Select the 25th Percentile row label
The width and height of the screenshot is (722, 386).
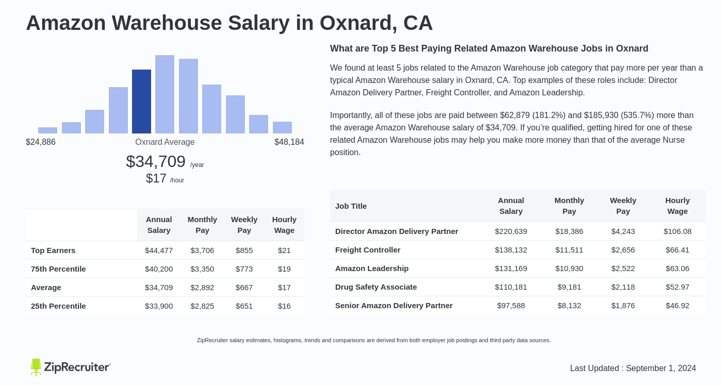pos(58,306)
